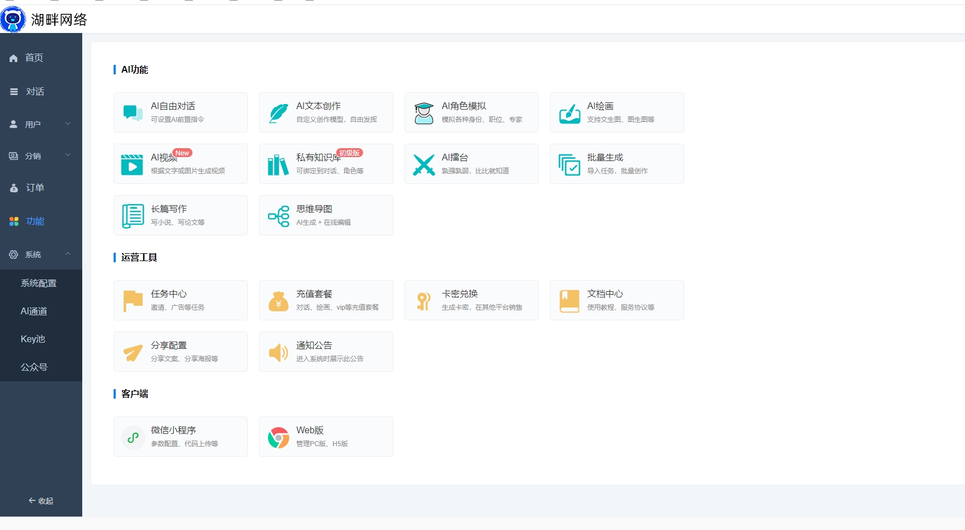Open the 微信小程序 mini program icon

pyautogui.click(x=133, y=438)
